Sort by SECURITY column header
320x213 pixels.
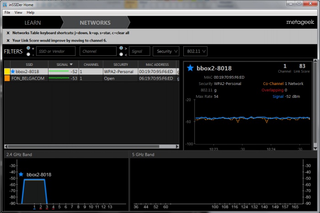[x=121, y=64]
